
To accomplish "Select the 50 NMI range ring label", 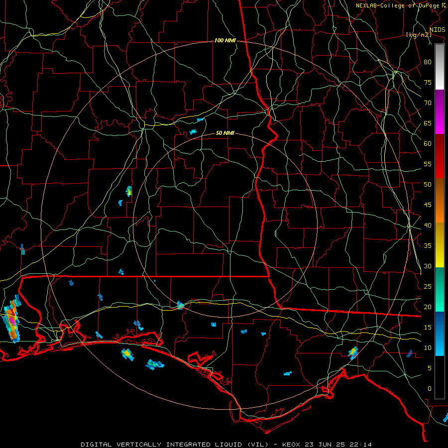I will [x=225, y=133].
